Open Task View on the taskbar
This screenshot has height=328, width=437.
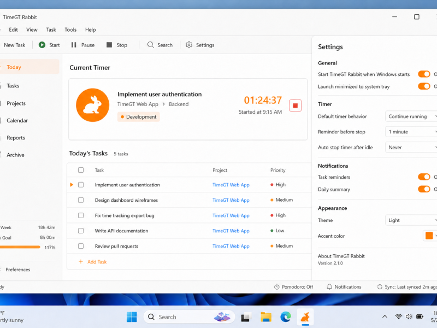(x=246, y=317)
